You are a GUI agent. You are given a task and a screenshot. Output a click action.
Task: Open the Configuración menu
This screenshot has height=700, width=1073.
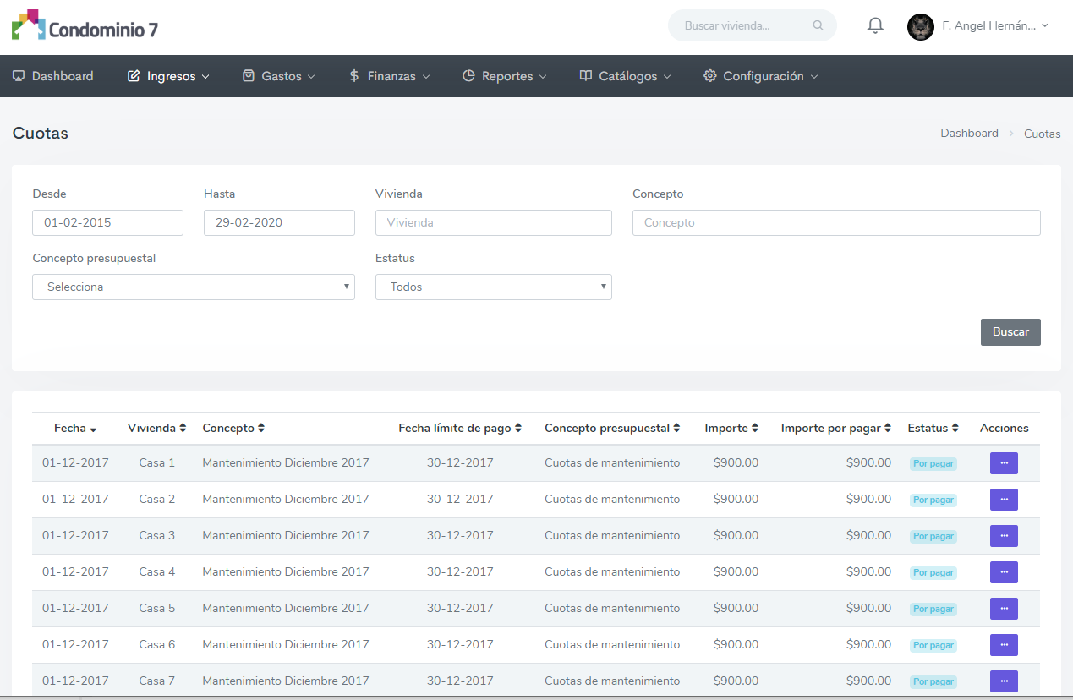click(761, 76)
